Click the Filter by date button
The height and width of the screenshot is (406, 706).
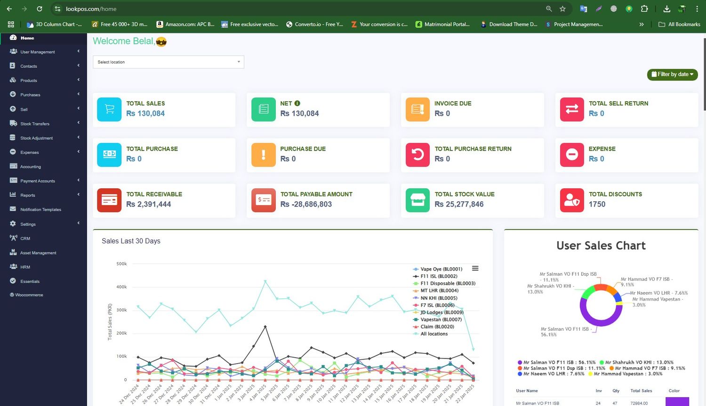click(672, 74)
